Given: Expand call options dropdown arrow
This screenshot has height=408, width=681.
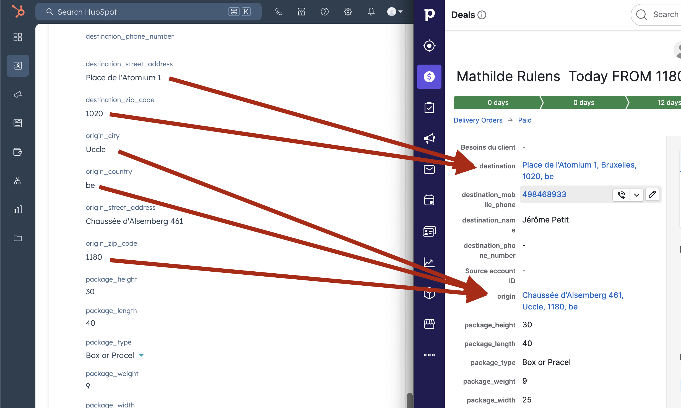Looking at the screenshot, I should (636, 195).
